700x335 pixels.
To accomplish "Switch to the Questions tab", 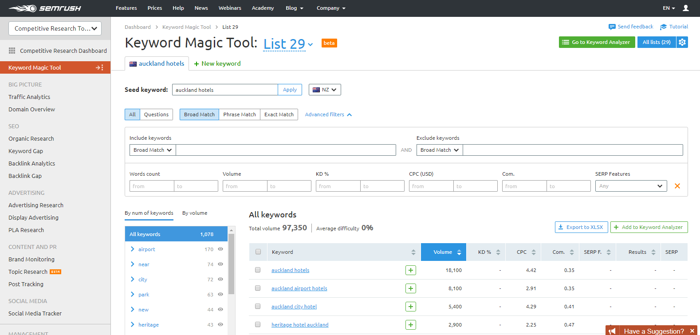I will pos(156,114).
